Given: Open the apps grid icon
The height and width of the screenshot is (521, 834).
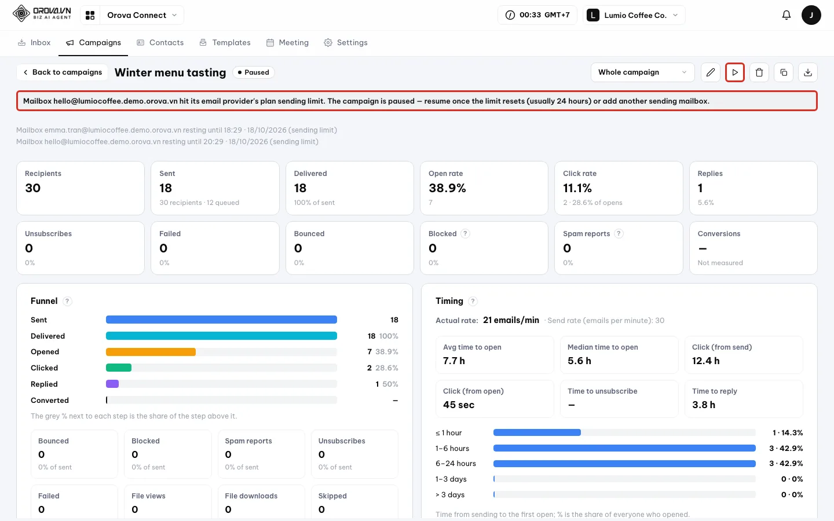Looking at the screenshot, I should [x=90, y=15].
